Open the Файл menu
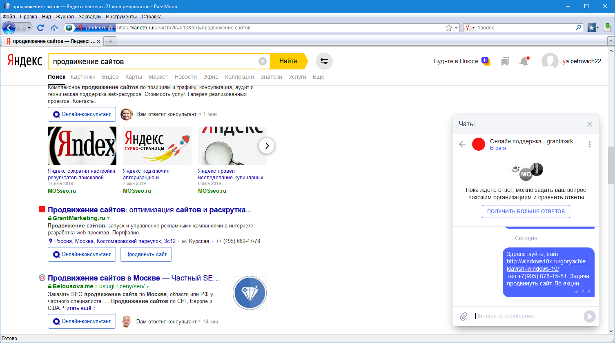 click(x=9, y=17)
